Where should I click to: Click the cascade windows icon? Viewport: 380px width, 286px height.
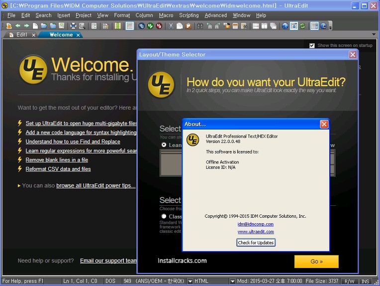[x=273, y=26]
